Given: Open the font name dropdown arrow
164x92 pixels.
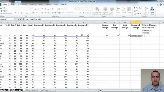Looking at the screenshot, I should 27,9.
